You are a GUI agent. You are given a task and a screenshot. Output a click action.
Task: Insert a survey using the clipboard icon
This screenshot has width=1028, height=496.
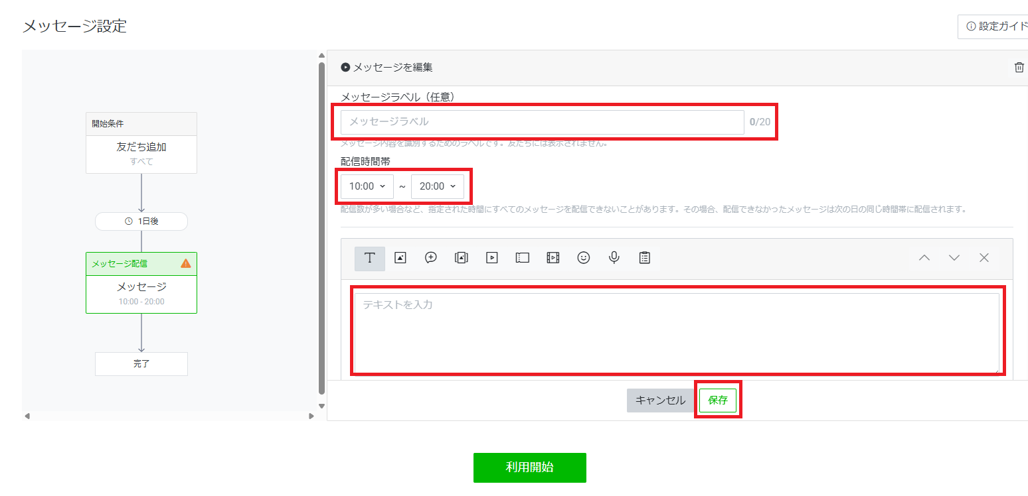(643, 258)
